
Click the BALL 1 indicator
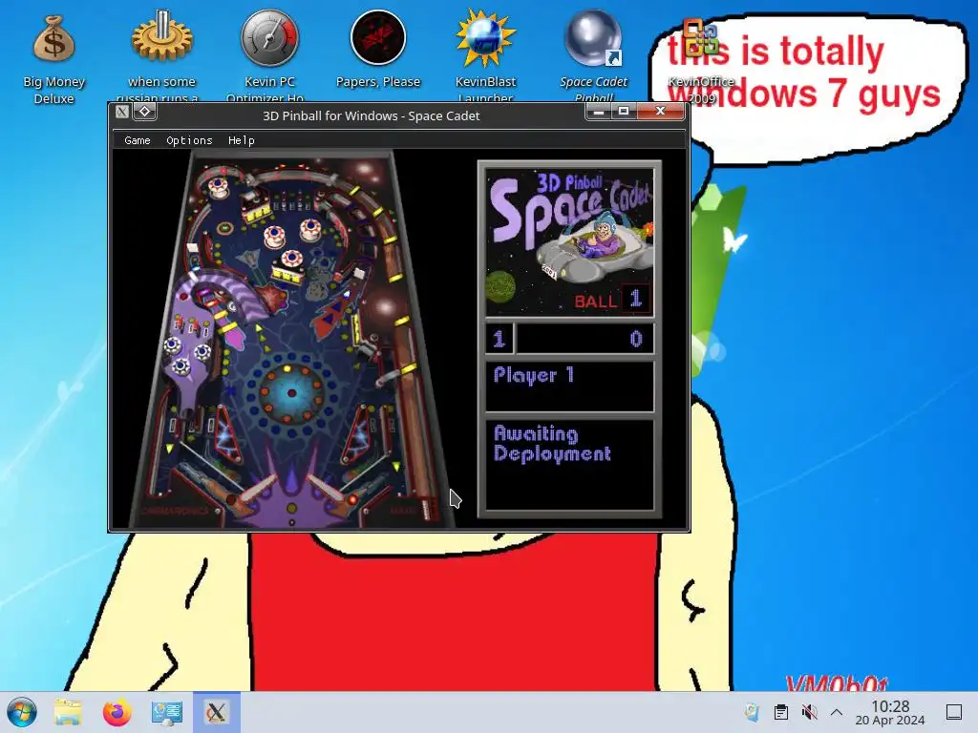611,300
